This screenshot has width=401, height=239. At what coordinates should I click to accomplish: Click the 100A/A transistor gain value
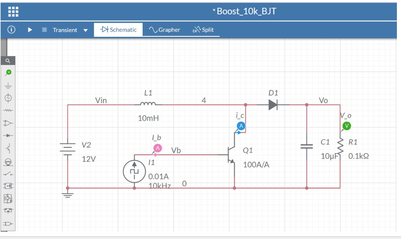(x=256, y=165)
